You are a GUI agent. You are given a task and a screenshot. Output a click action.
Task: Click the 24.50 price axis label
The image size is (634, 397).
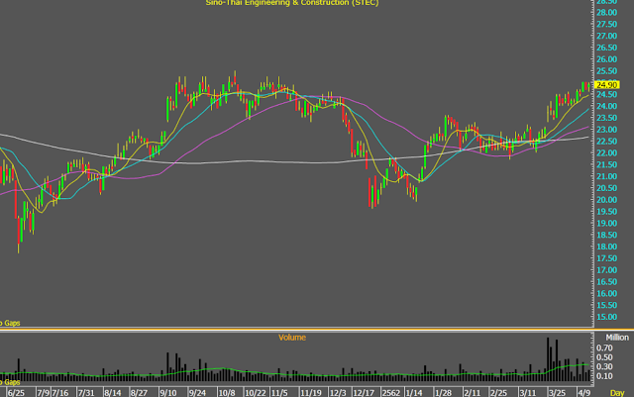point(607,95)
